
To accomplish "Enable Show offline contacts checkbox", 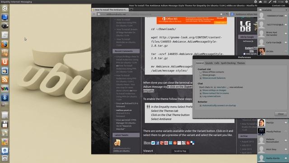I will click(x=200, y=72).
